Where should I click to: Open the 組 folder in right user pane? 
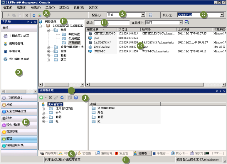click(96, 122)
